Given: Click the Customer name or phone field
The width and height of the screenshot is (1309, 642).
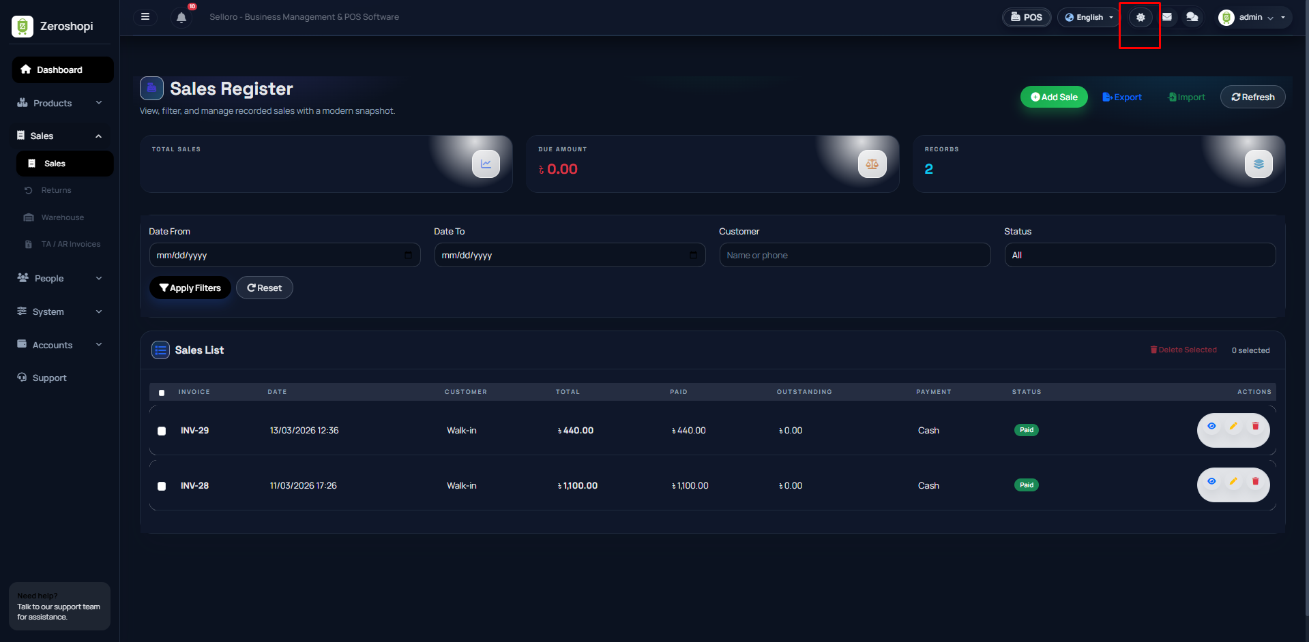Looking at the screenshot, I should 855,255.
